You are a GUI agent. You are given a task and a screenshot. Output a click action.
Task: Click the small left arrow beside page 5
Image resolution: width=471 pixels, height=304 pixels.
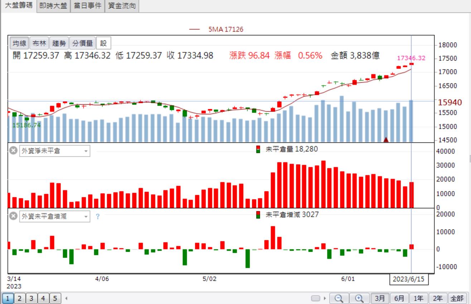point(66,298)
